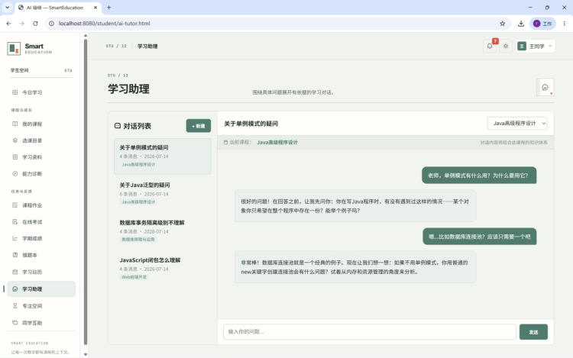
Task: Open the 王同学 user menu dropdown
Action: click(536, 46)
